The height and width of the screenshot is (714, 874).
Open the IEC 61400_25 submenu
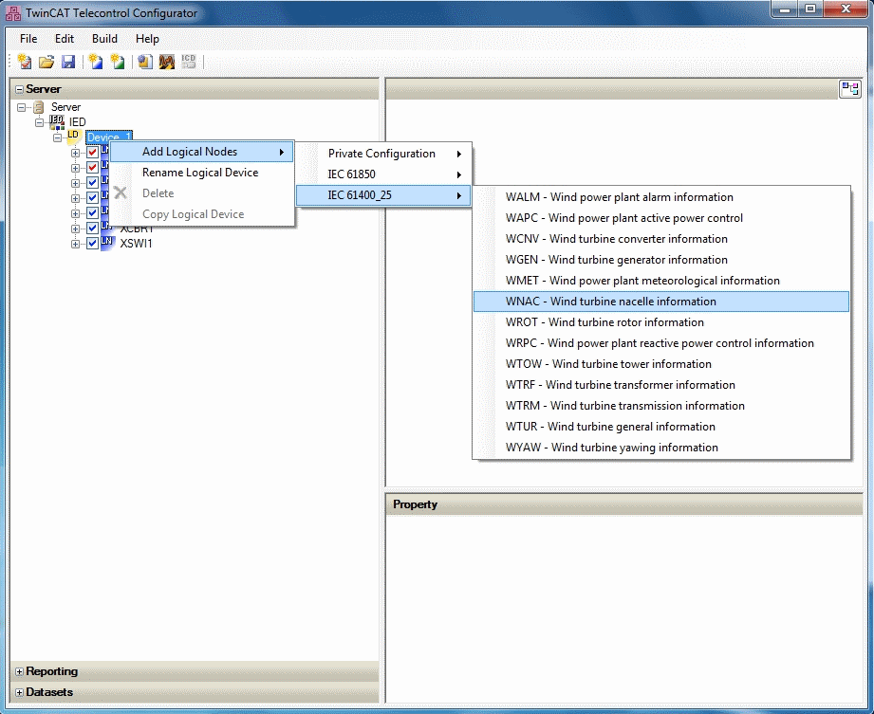coord(384,195)
